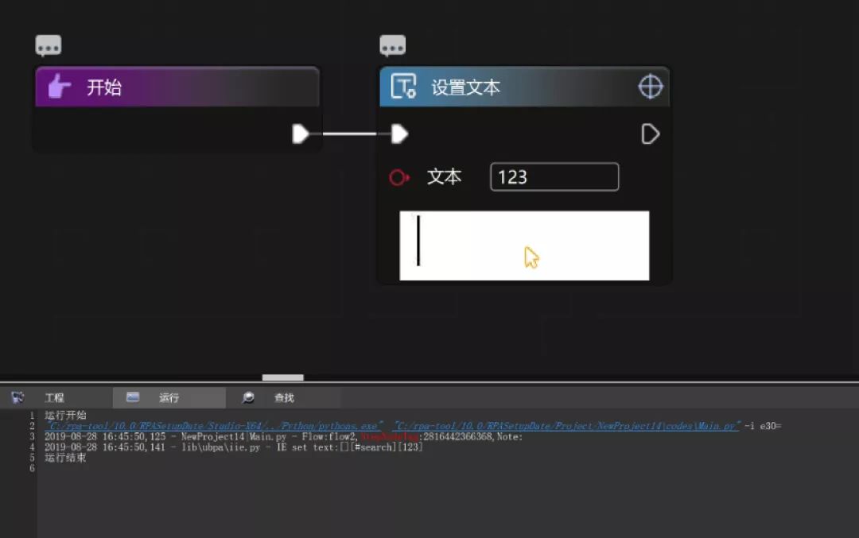Click the red highlighted tag in log line 3

[x=390, y=437]
